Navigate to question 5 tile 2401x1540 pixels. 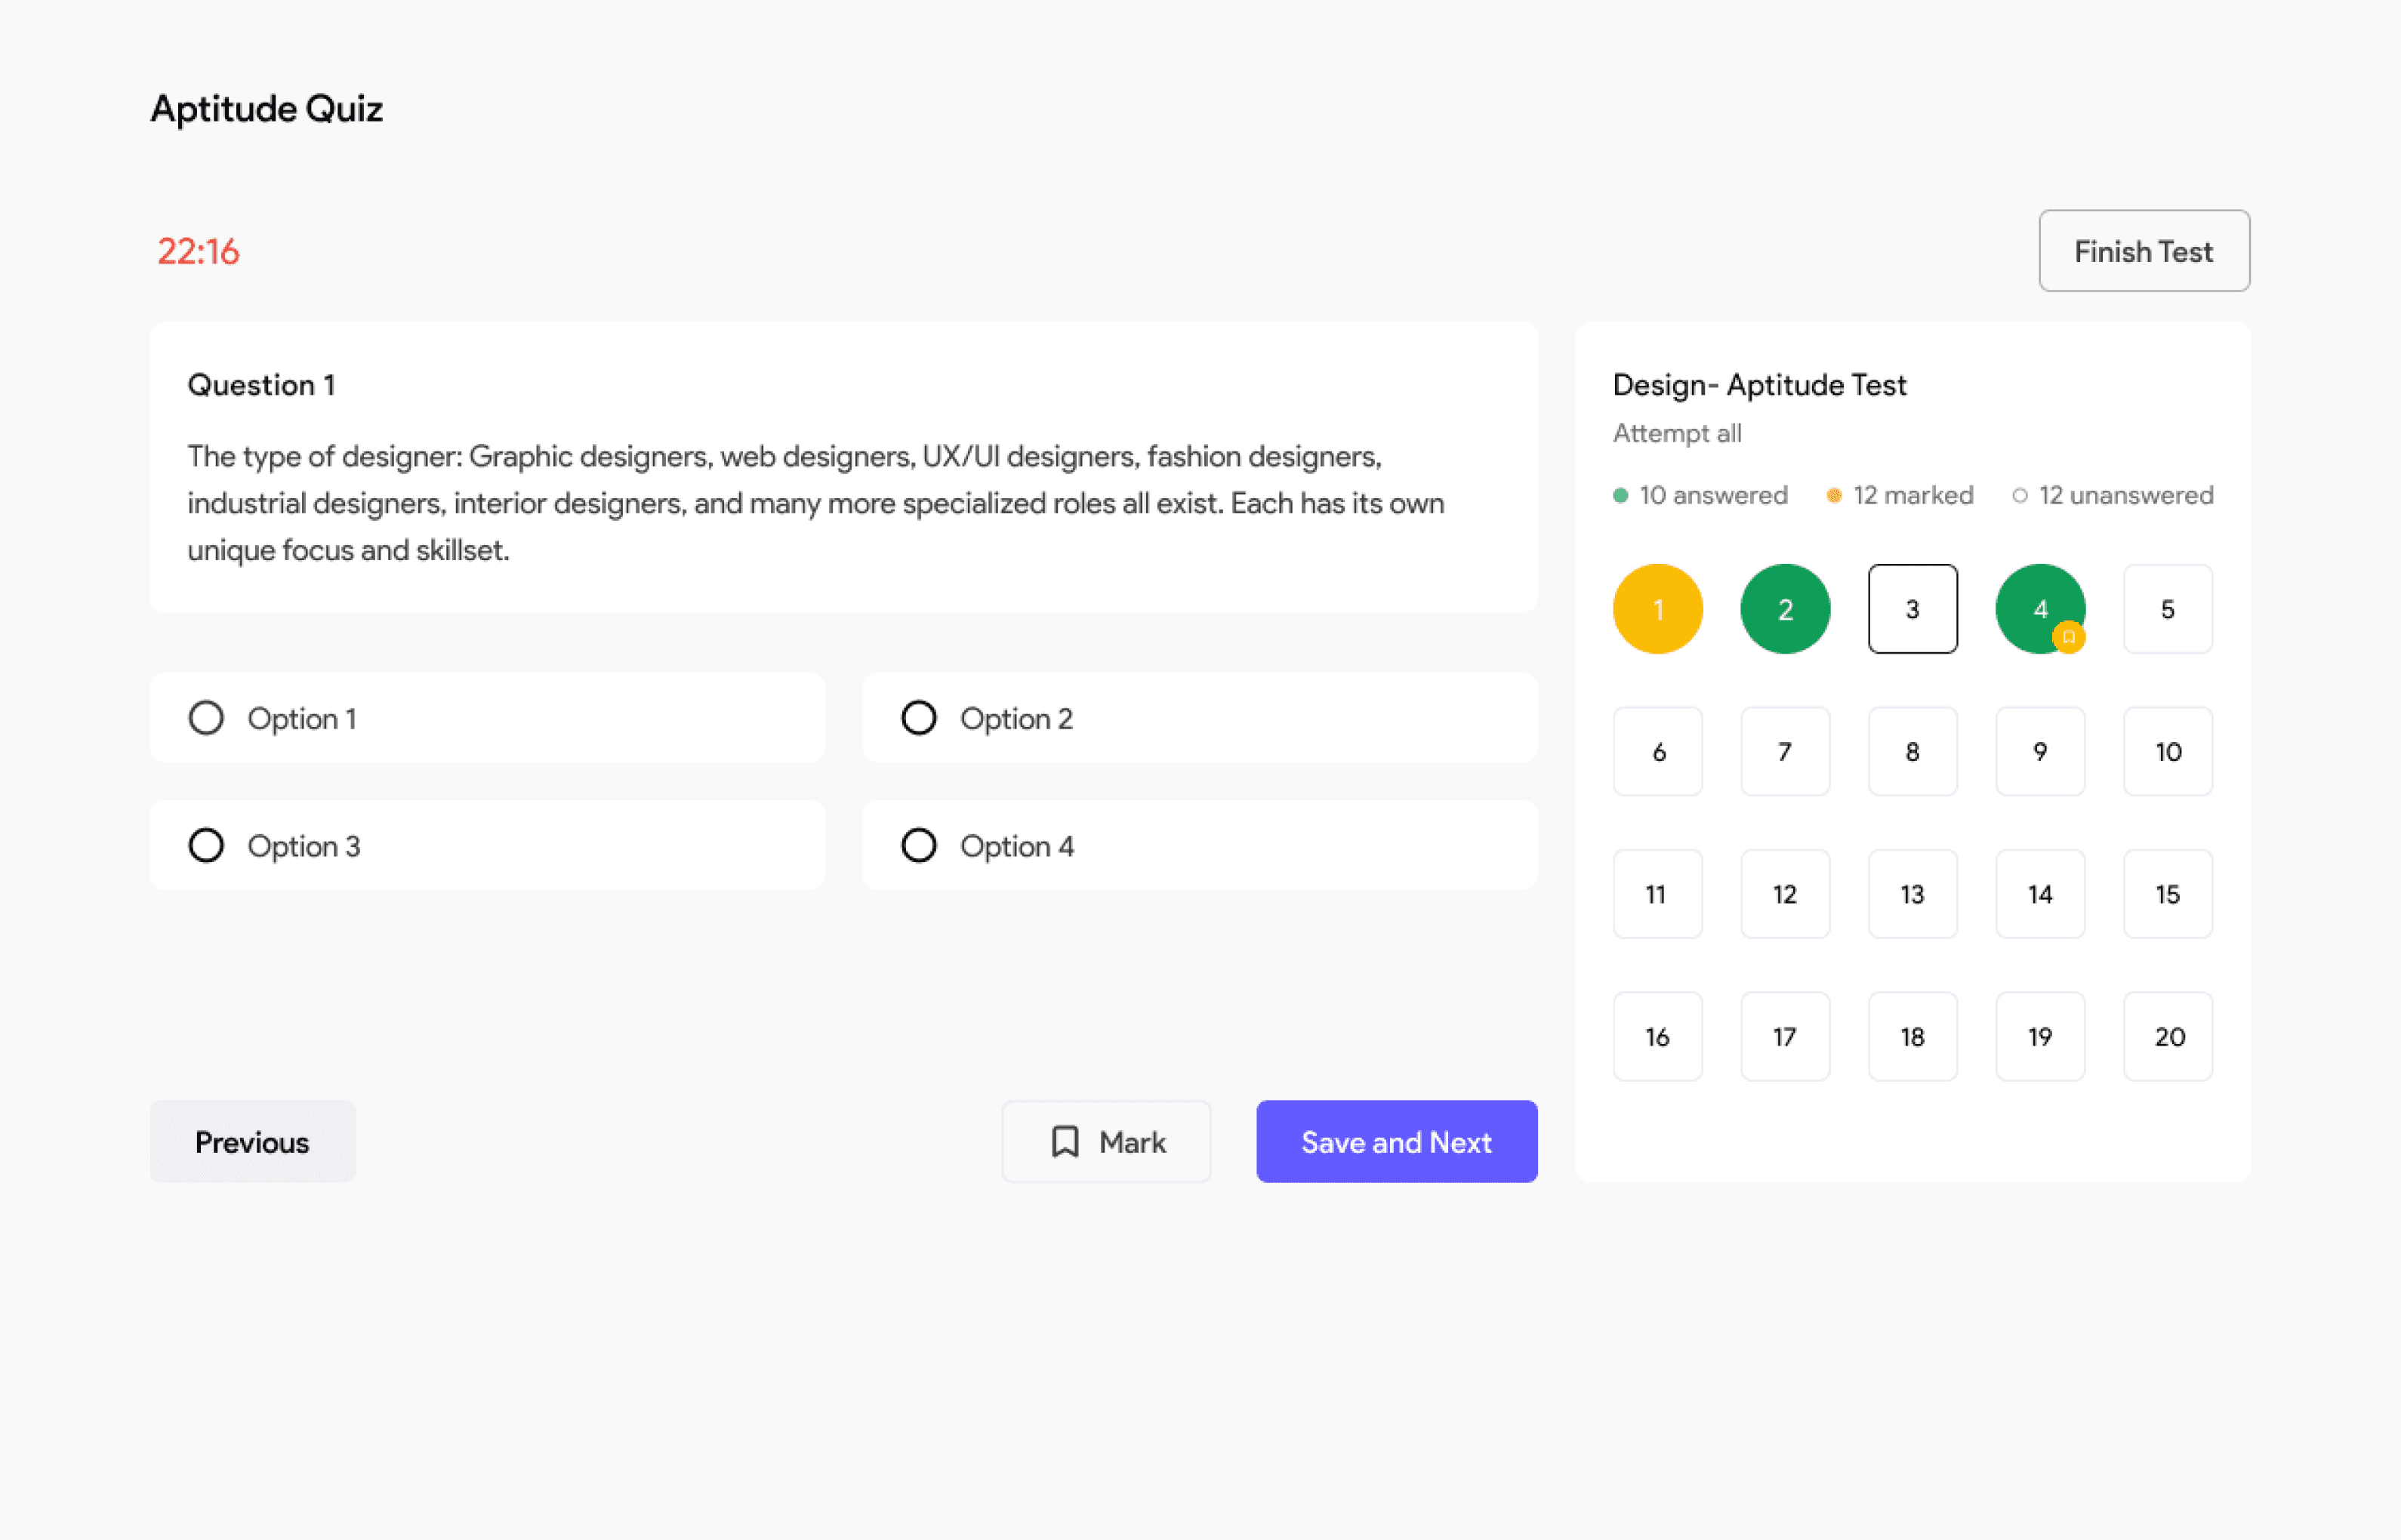(2167, 609)
